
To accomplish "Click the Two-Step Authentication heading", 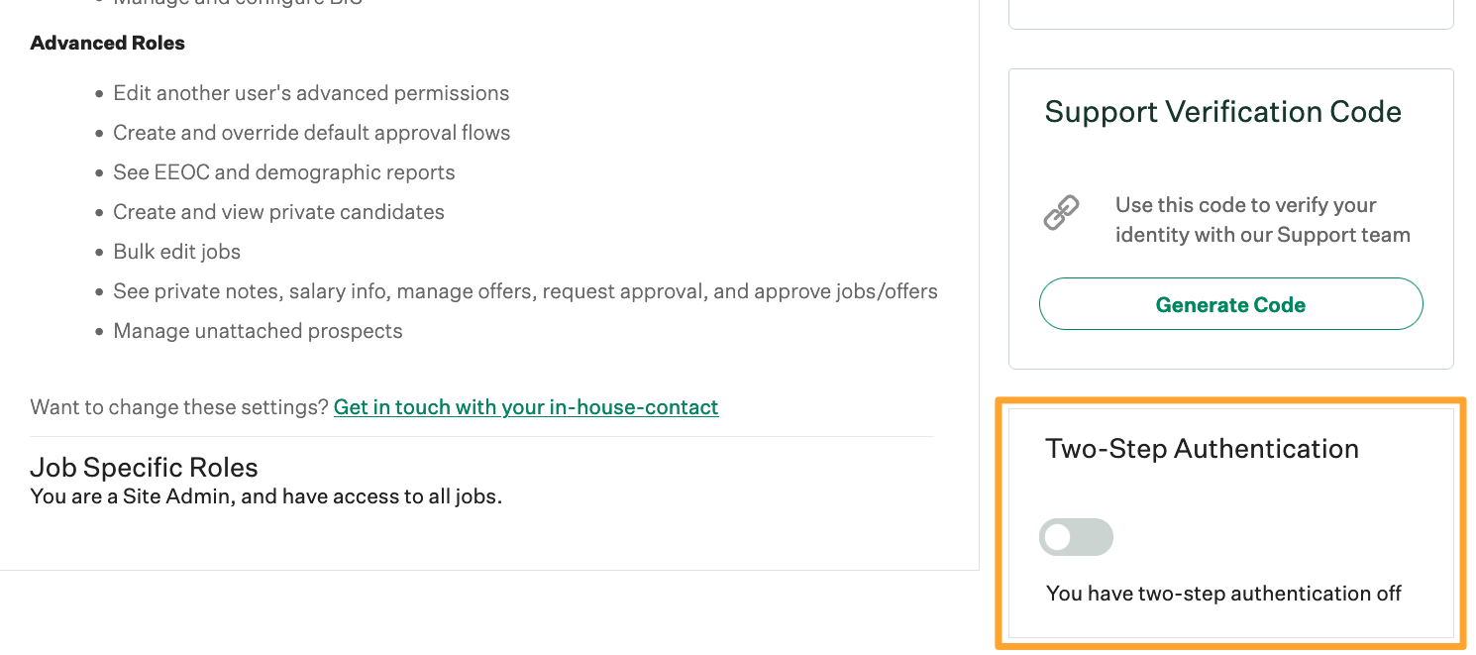I will (1202, 448).
